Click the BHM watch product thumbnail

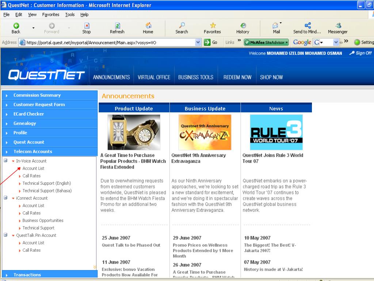point(134,132)
